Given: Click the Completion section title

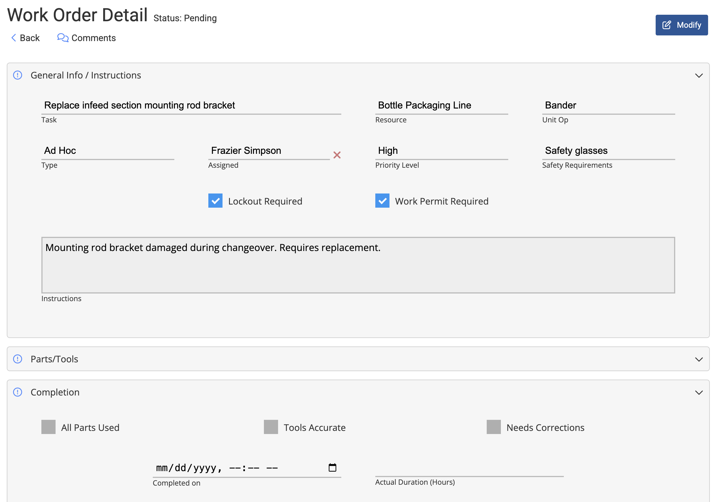Looking at the screenshot, I should point(55,392).
